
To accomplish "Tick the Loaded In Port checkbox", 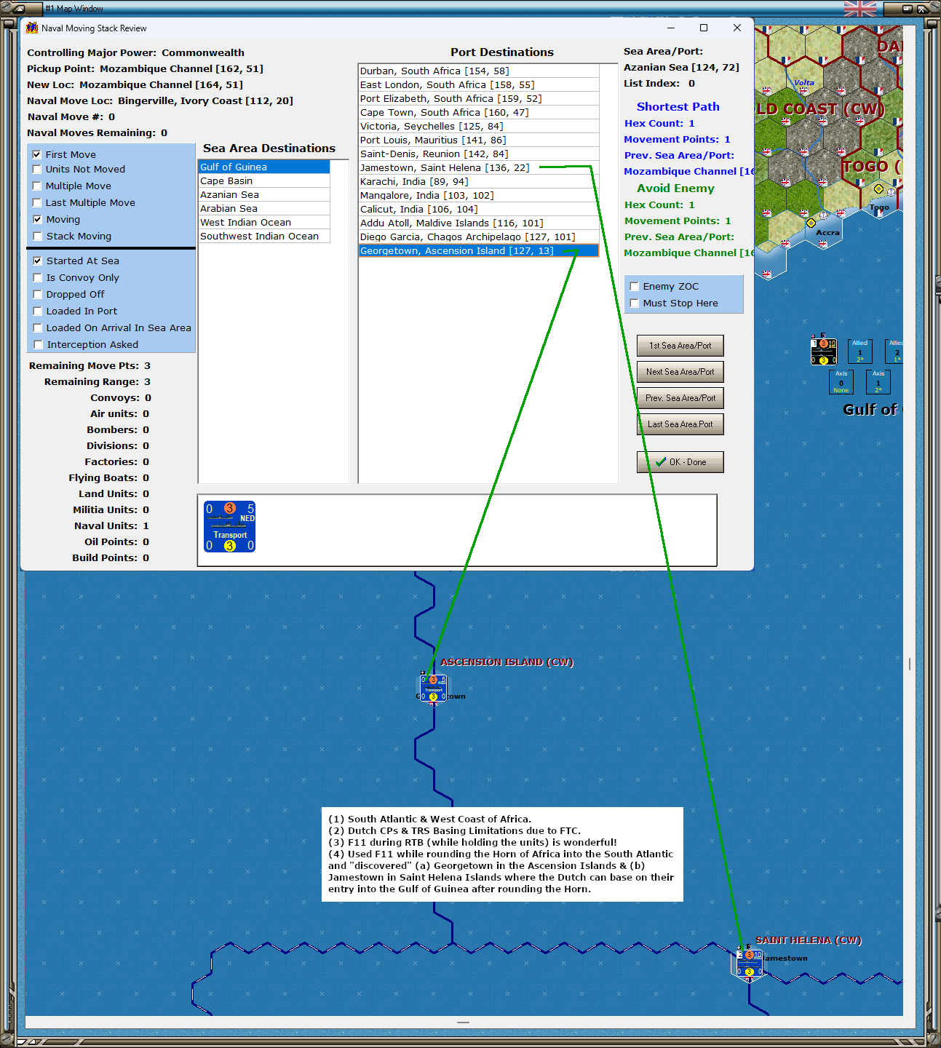I will [x=37, y=311].
